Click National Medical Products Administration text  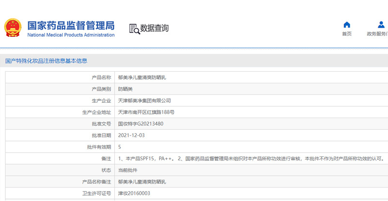click(71, 35)
